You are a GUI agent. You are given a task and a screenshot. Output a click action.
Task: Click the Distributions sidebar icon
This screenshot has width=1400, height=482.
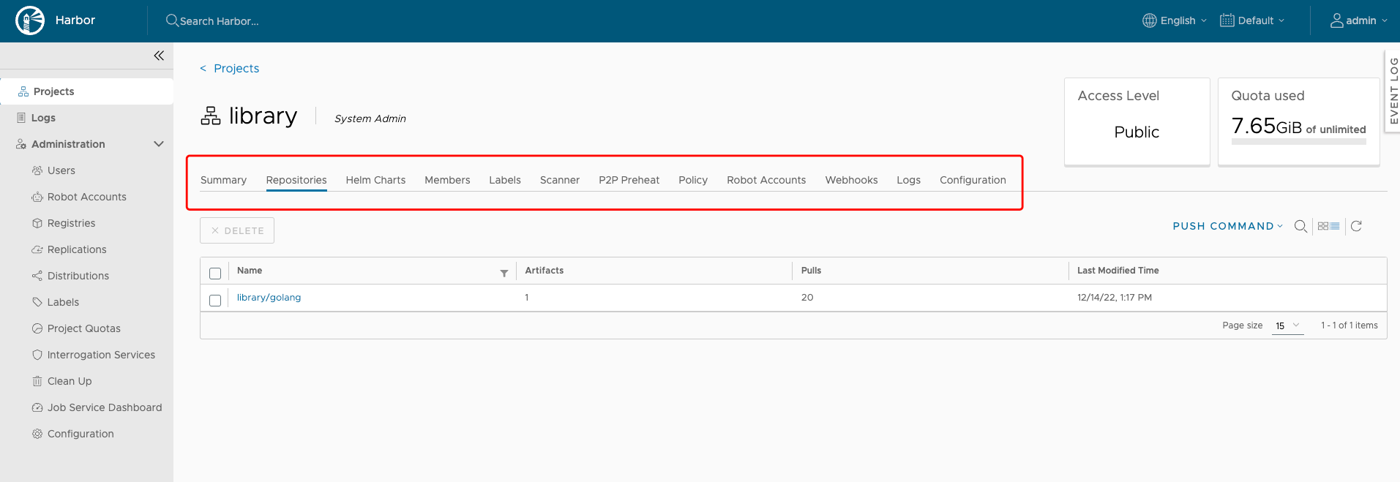pyautogui.click(x=37, y=276)
